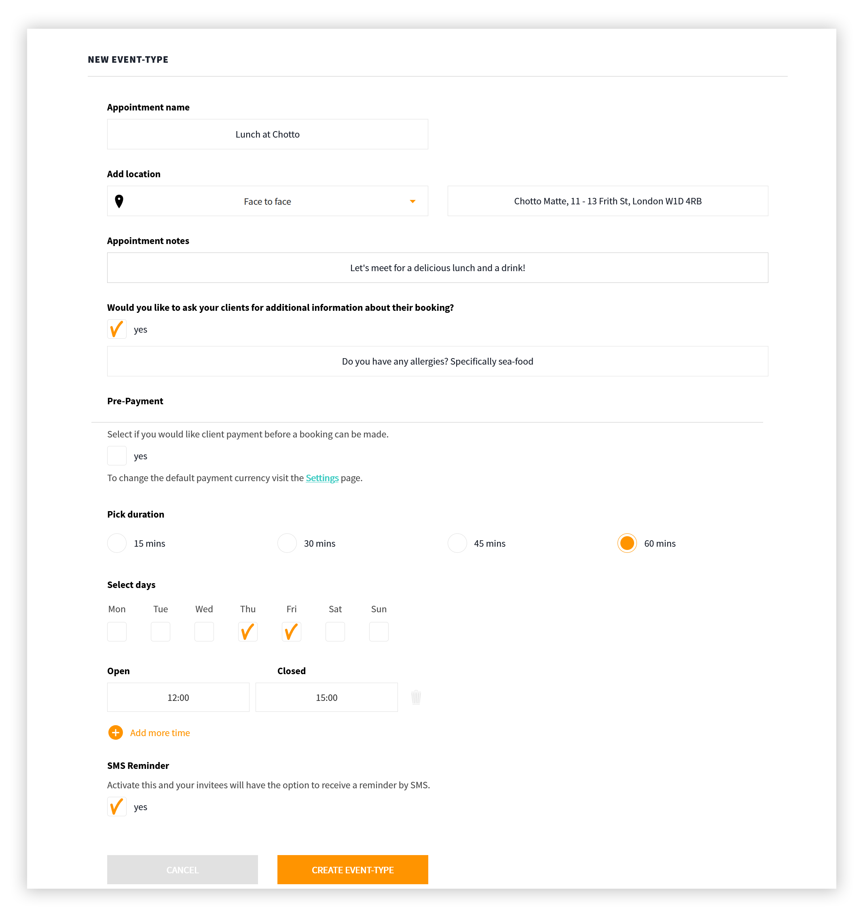The width and height of the screenshot is (863, 917).
Task: Click the Add more time link
Action: [160, 732]
